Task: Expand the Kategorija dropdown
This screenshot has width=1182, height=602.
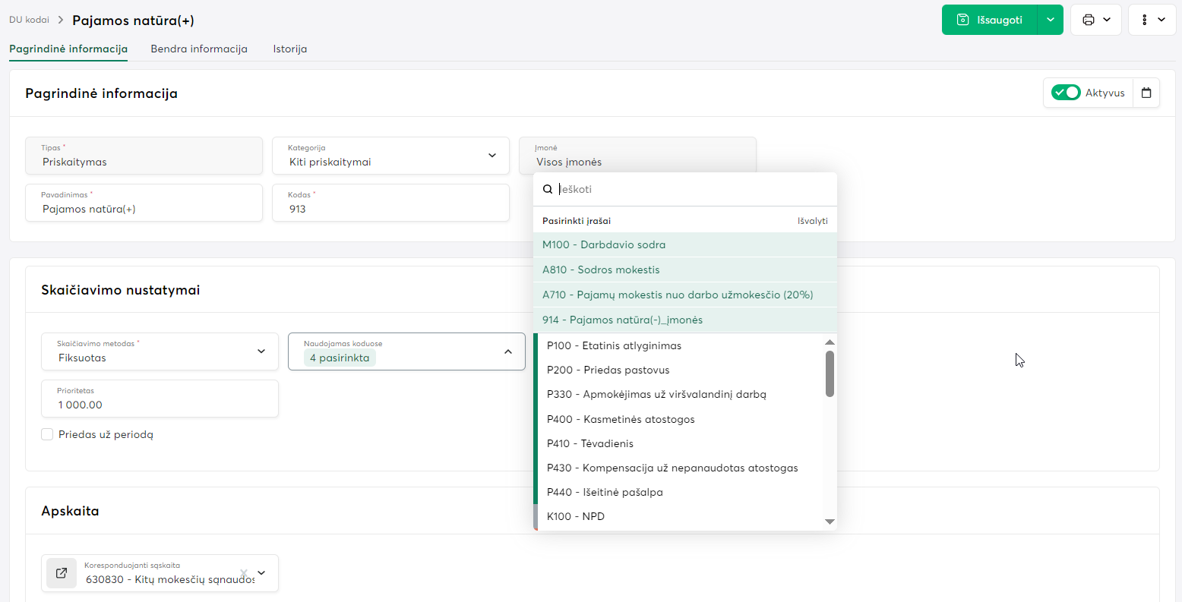Action: (x=491, y=156)
